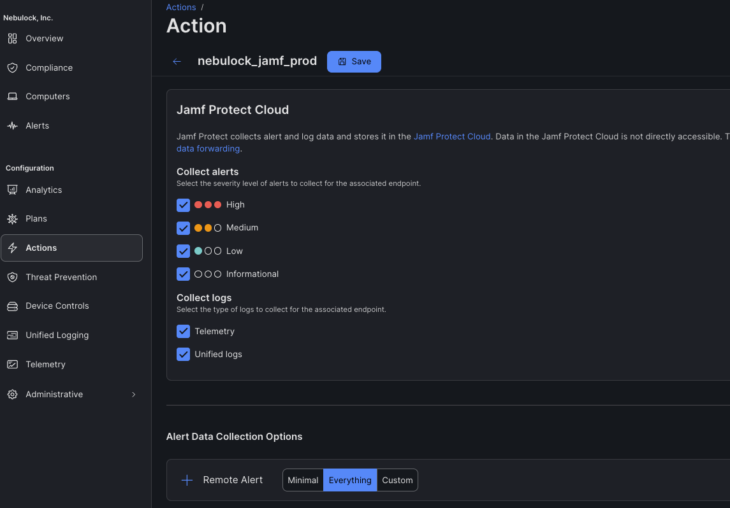Open the Overview page

(44, 39)
